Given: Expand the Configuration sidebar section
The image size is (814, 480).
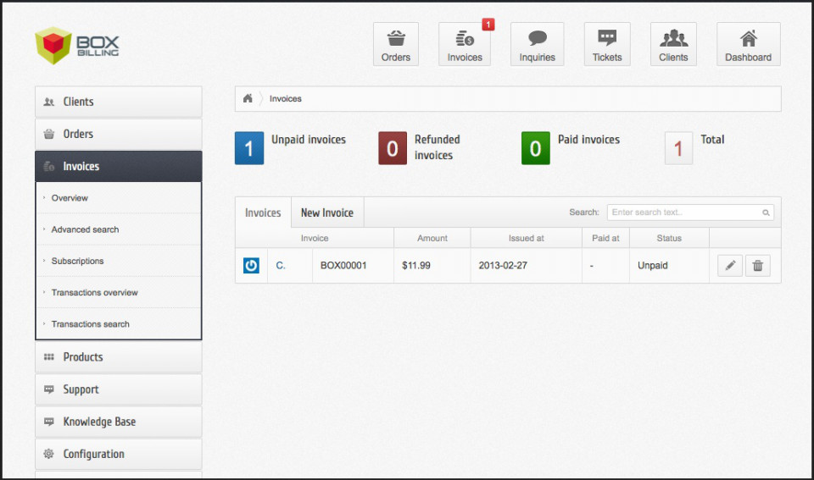Looking at the screenshot, I should coord(118,454).
